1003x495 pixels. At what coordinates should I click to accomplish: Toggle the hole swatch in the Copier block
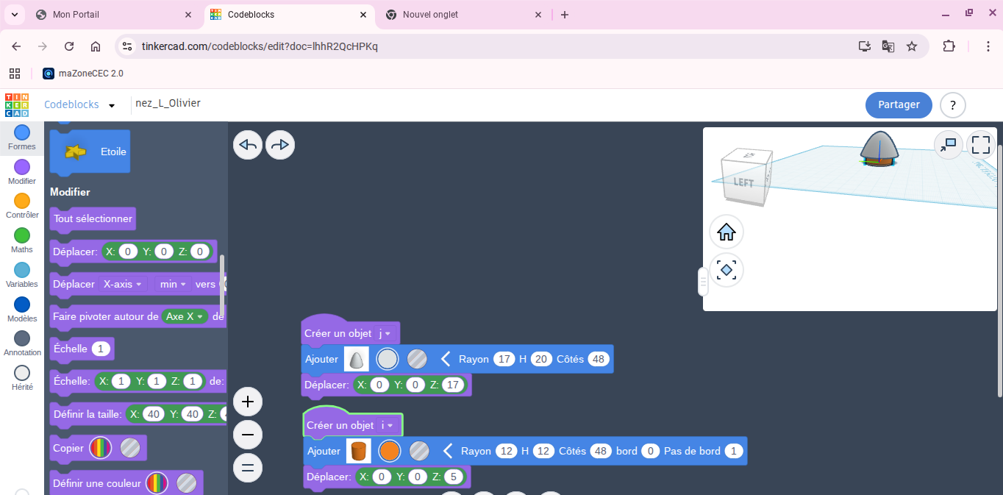coord(130,448)
